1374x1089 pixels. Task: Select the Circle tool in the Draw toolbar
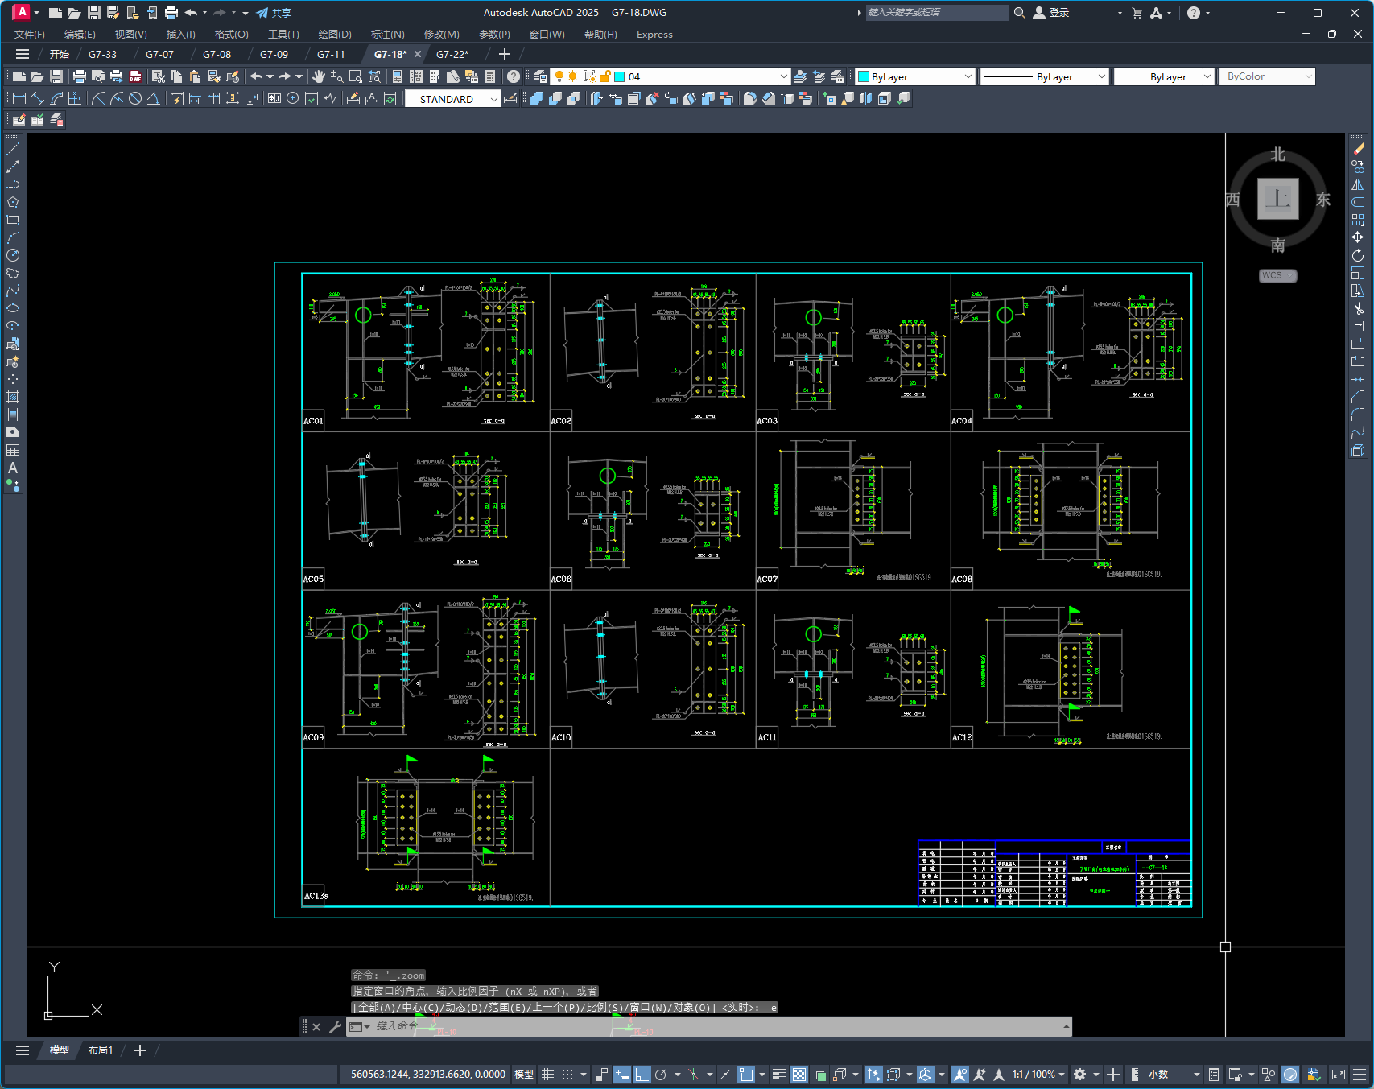point(13,255)
